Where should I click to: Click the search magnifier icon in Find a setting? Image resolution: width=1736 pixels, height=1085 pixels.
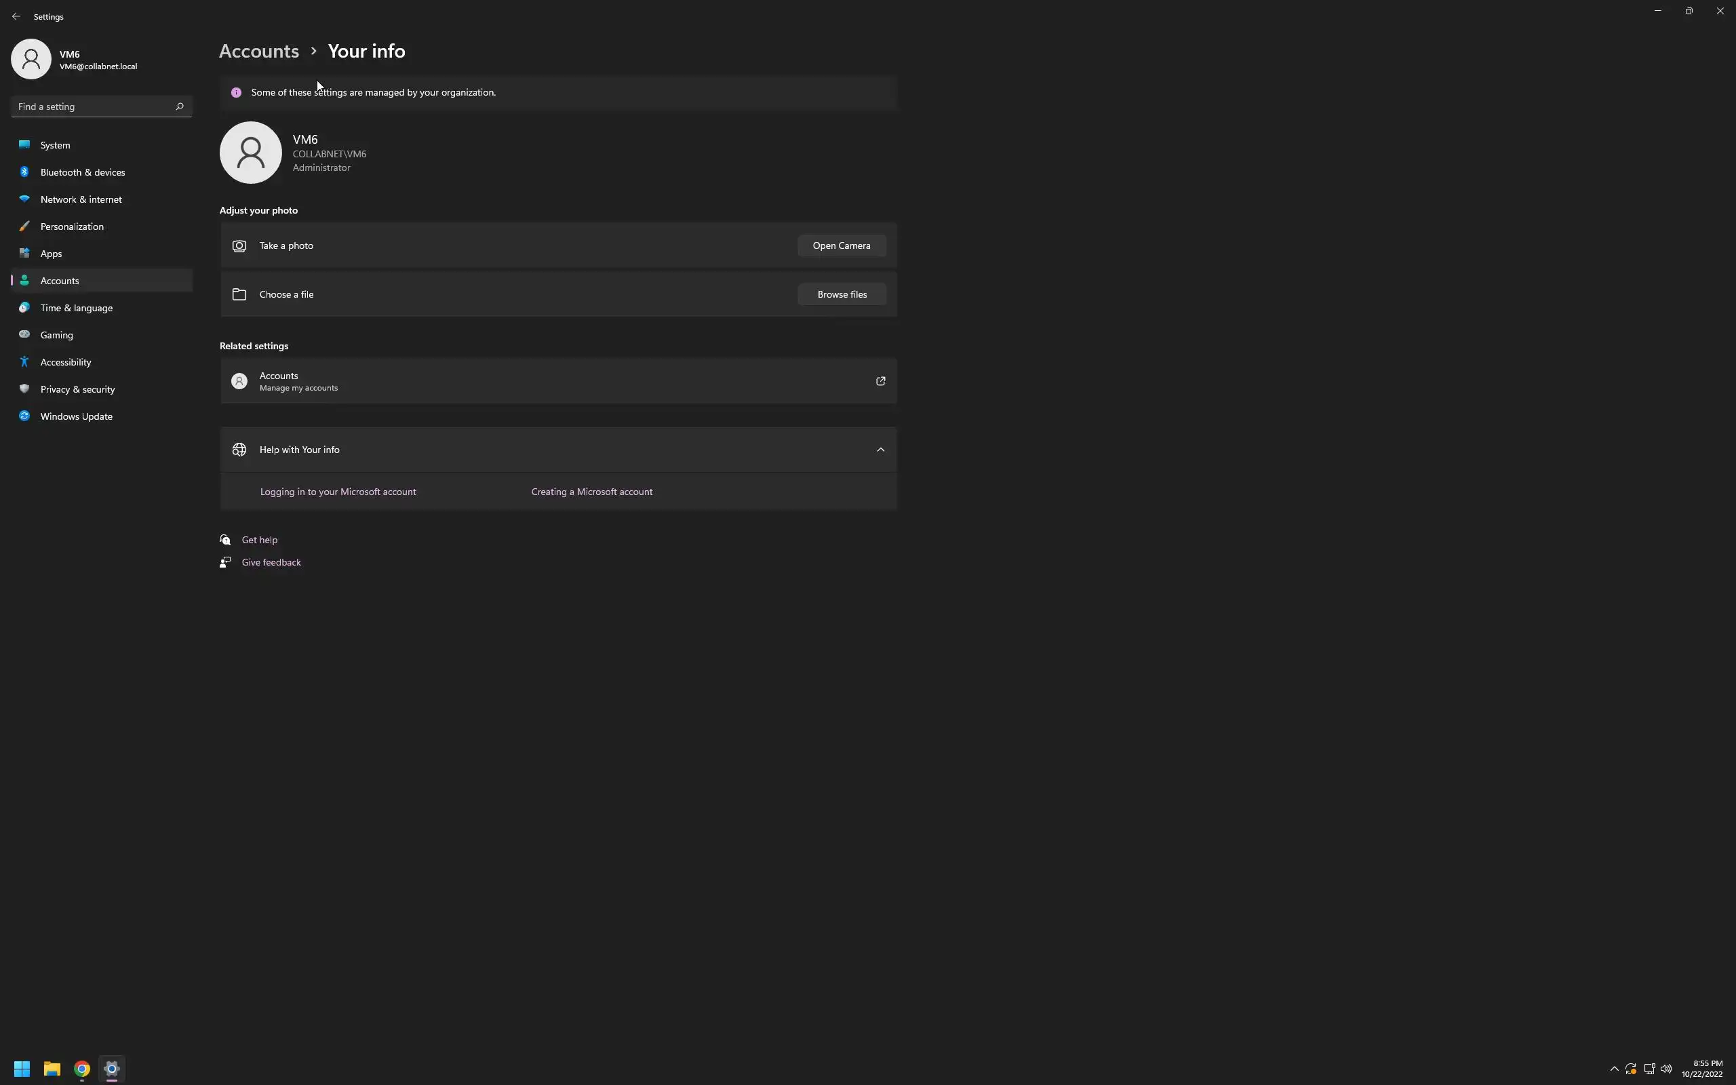coord(179,106)
